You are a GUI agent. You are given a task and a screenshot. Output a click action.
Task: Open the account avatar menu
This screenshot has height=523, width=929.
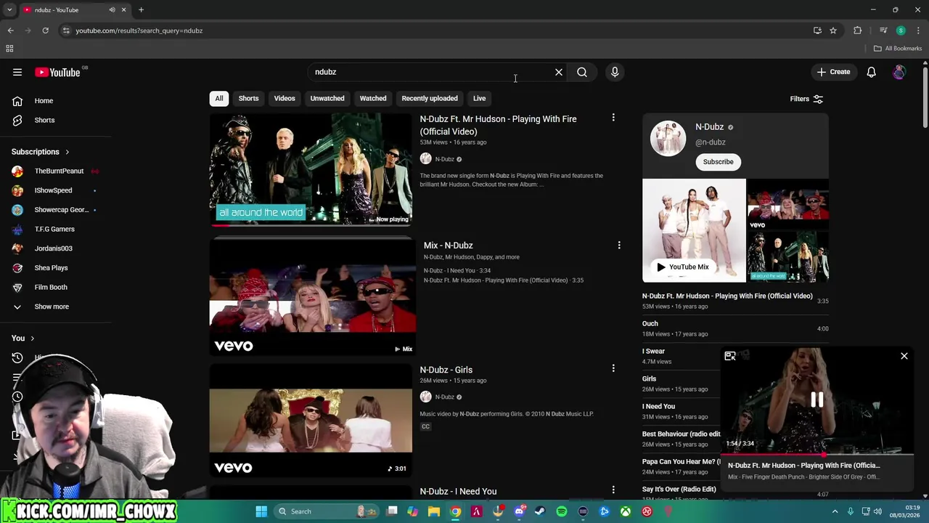pyautogui.click(x=899, y=72)
